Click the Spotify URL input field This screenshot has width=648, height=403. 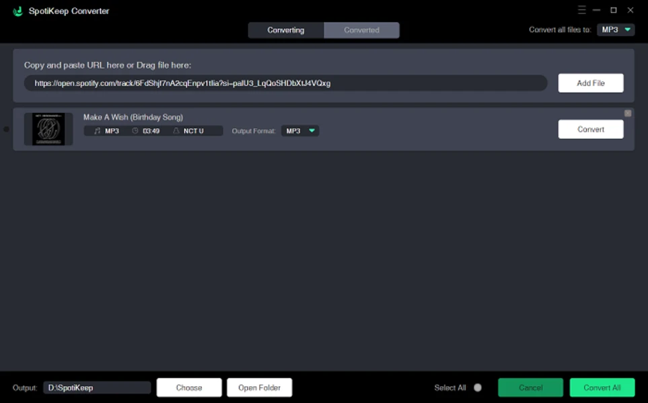(x=285, y=83)
